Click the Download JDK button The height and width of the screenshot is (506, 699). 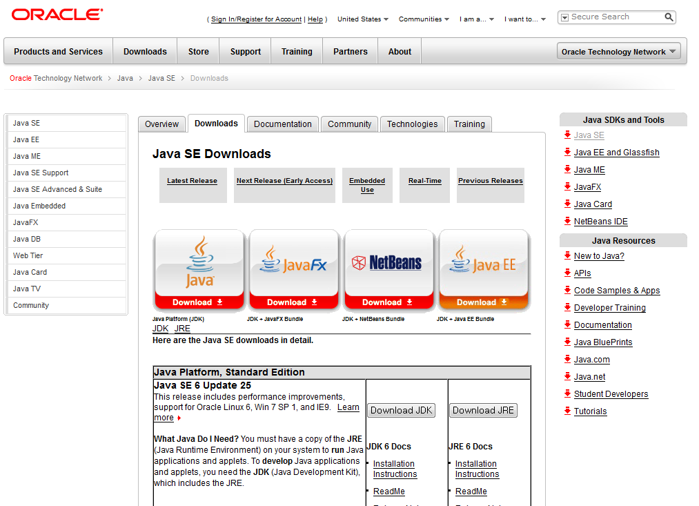[x=401, y=410]
